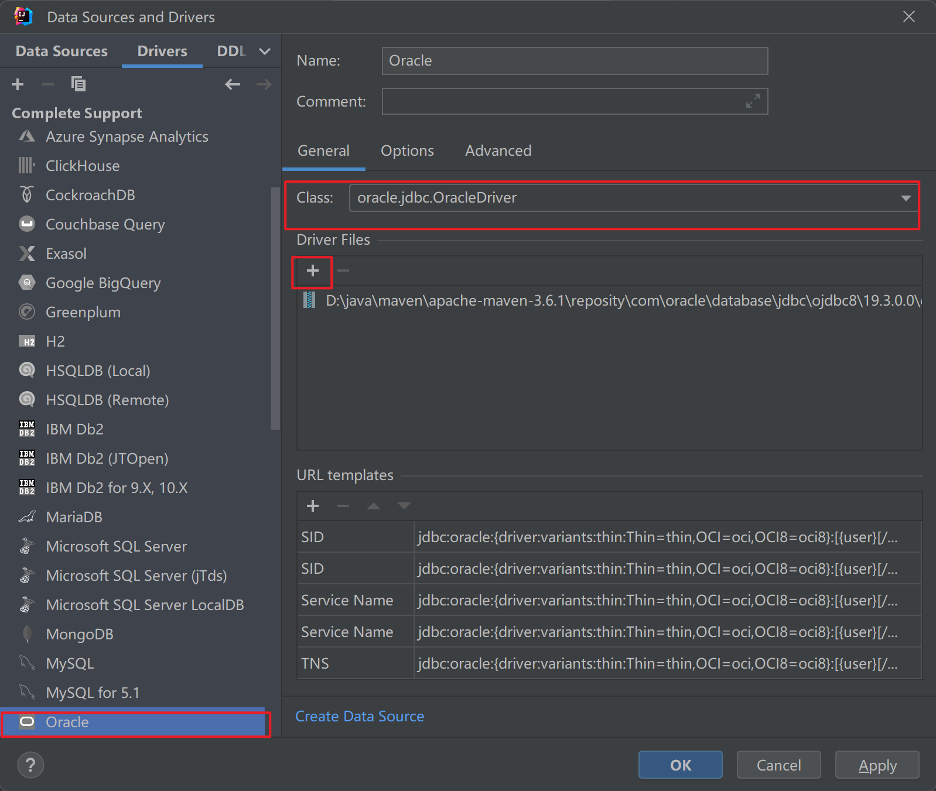
Task: Click the Greenplum driver icon
Action: (27, 312)
